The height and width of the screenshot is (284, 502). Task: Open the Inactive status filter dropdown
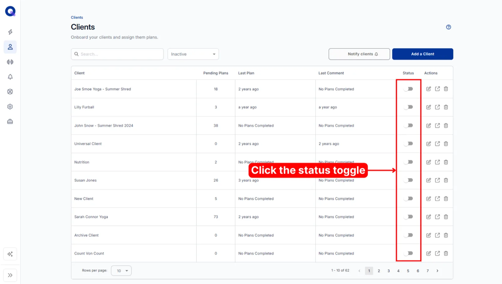pos(193,54)
